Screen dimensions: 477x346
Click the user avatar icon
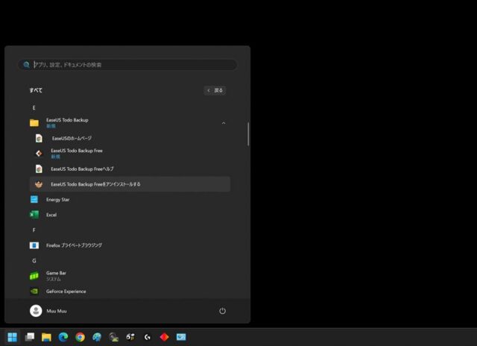click(x=36, y=311)
